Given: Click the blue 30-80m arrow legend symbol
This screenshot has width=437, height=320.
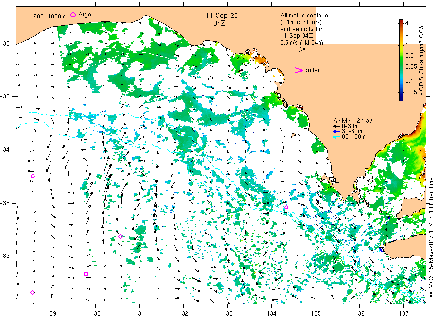Looking at the screenshot, I should 336,131.
